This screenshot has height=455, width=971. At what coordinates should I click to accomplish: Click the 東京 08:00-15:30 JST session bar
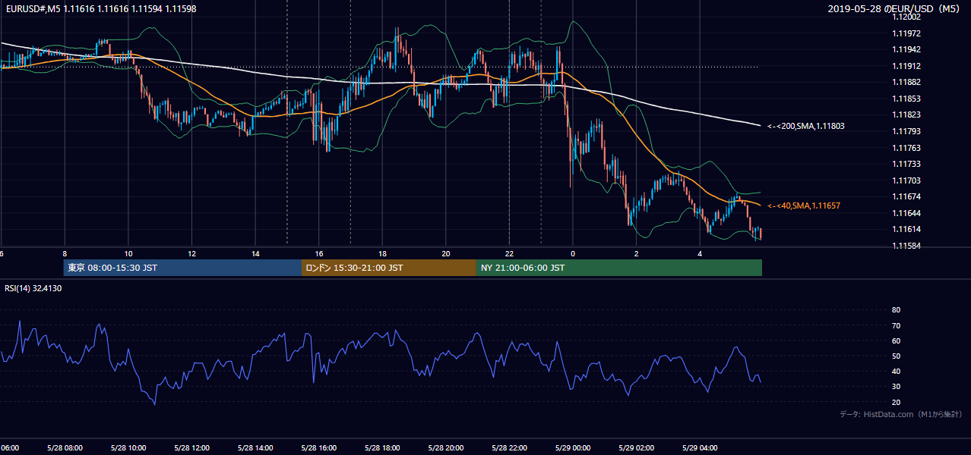click(182, 268)
